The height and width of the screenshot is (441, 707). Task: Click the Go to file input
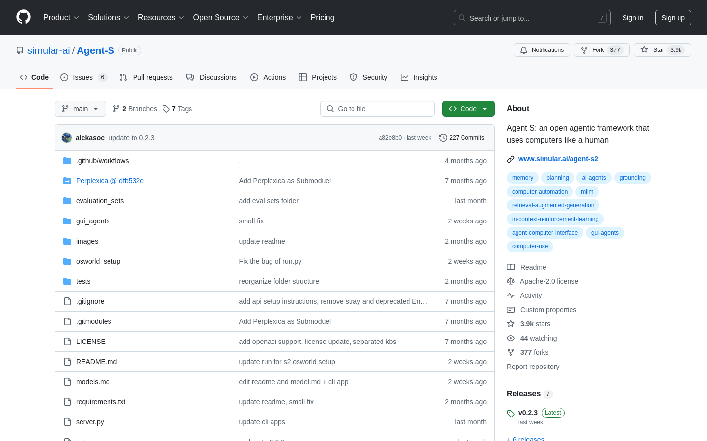pos(377,109)
